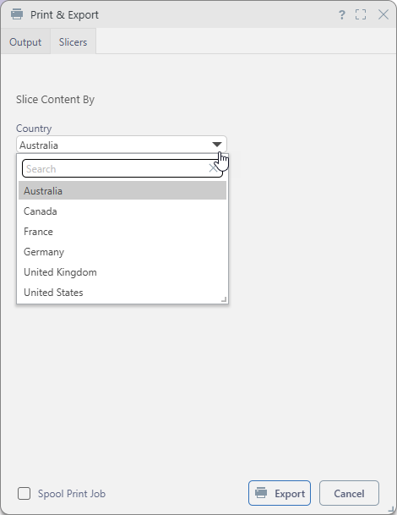Click the printer icon in title bar
Image resolution: width=397 pixels, height=515 pixels.
coord(17,14)
